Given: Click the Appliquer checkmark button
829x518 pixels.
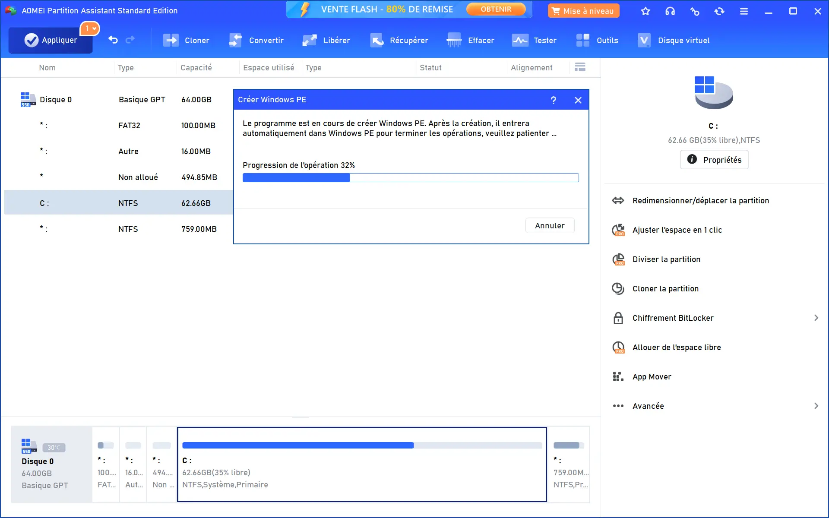Looking at the screenshot, I should coord(51,40).
